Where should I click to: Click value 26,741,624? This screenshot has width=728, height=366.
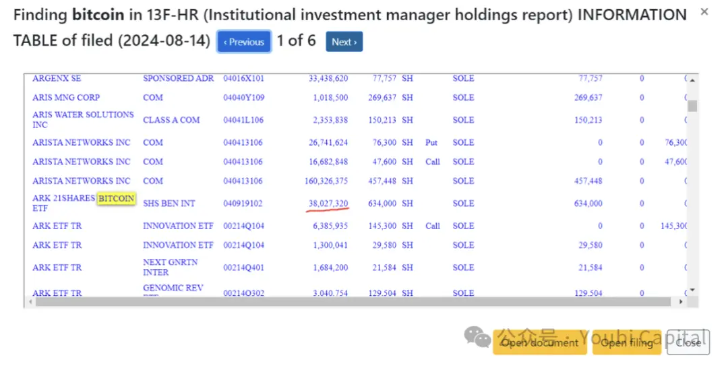tap(328, 143)
